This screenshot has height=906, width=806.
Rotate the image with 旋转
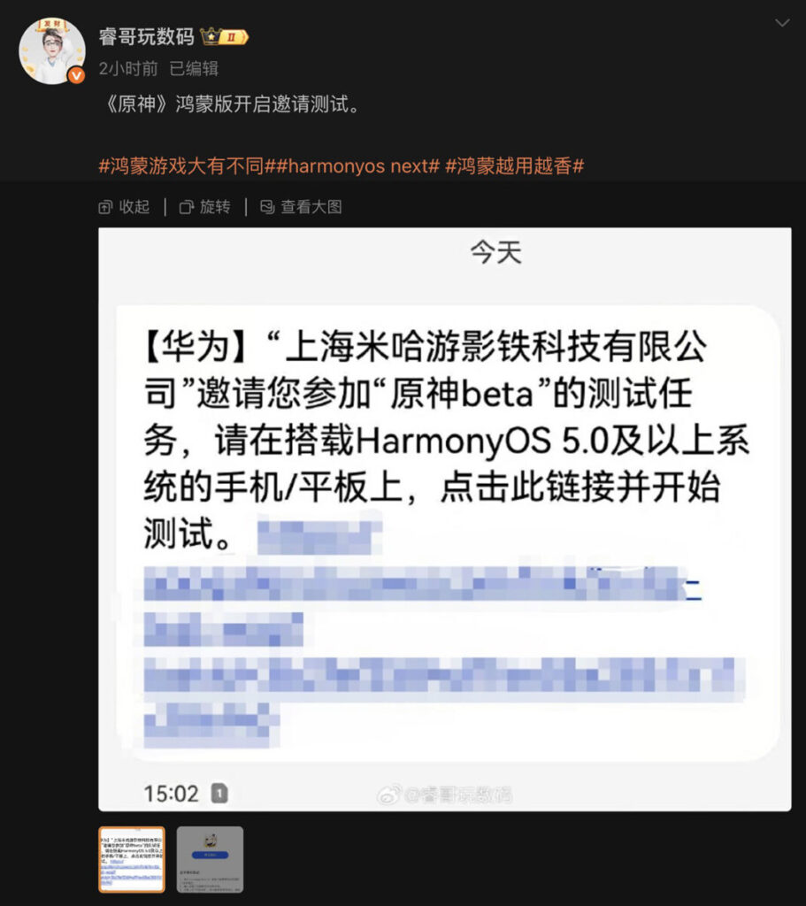[x=205, y=207]
